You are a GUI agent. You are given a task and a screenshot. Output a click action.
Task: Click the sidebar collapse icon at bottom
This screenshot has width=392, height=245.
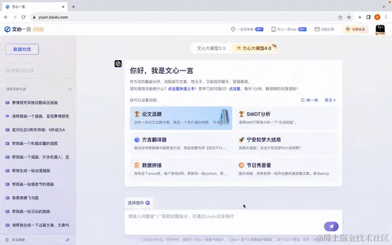coord(67,240)
